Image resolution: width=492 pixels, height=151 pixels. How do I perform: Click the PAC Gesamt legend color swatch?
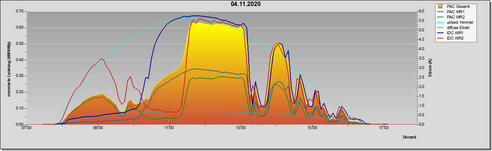pyautogui.click(x=441, y=6)
